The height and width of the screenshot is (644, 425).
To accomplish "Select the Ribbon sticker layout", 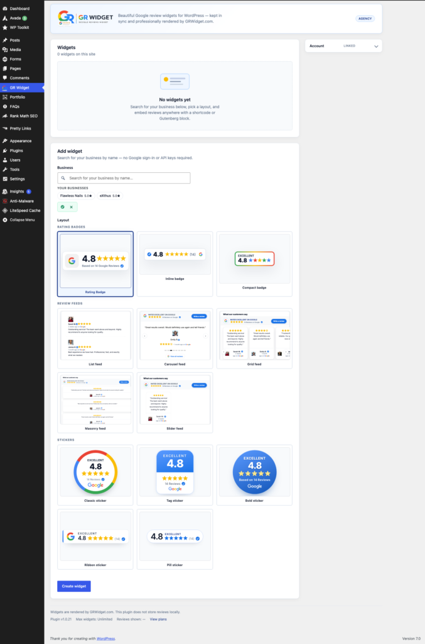I will [x=95, y=539].
